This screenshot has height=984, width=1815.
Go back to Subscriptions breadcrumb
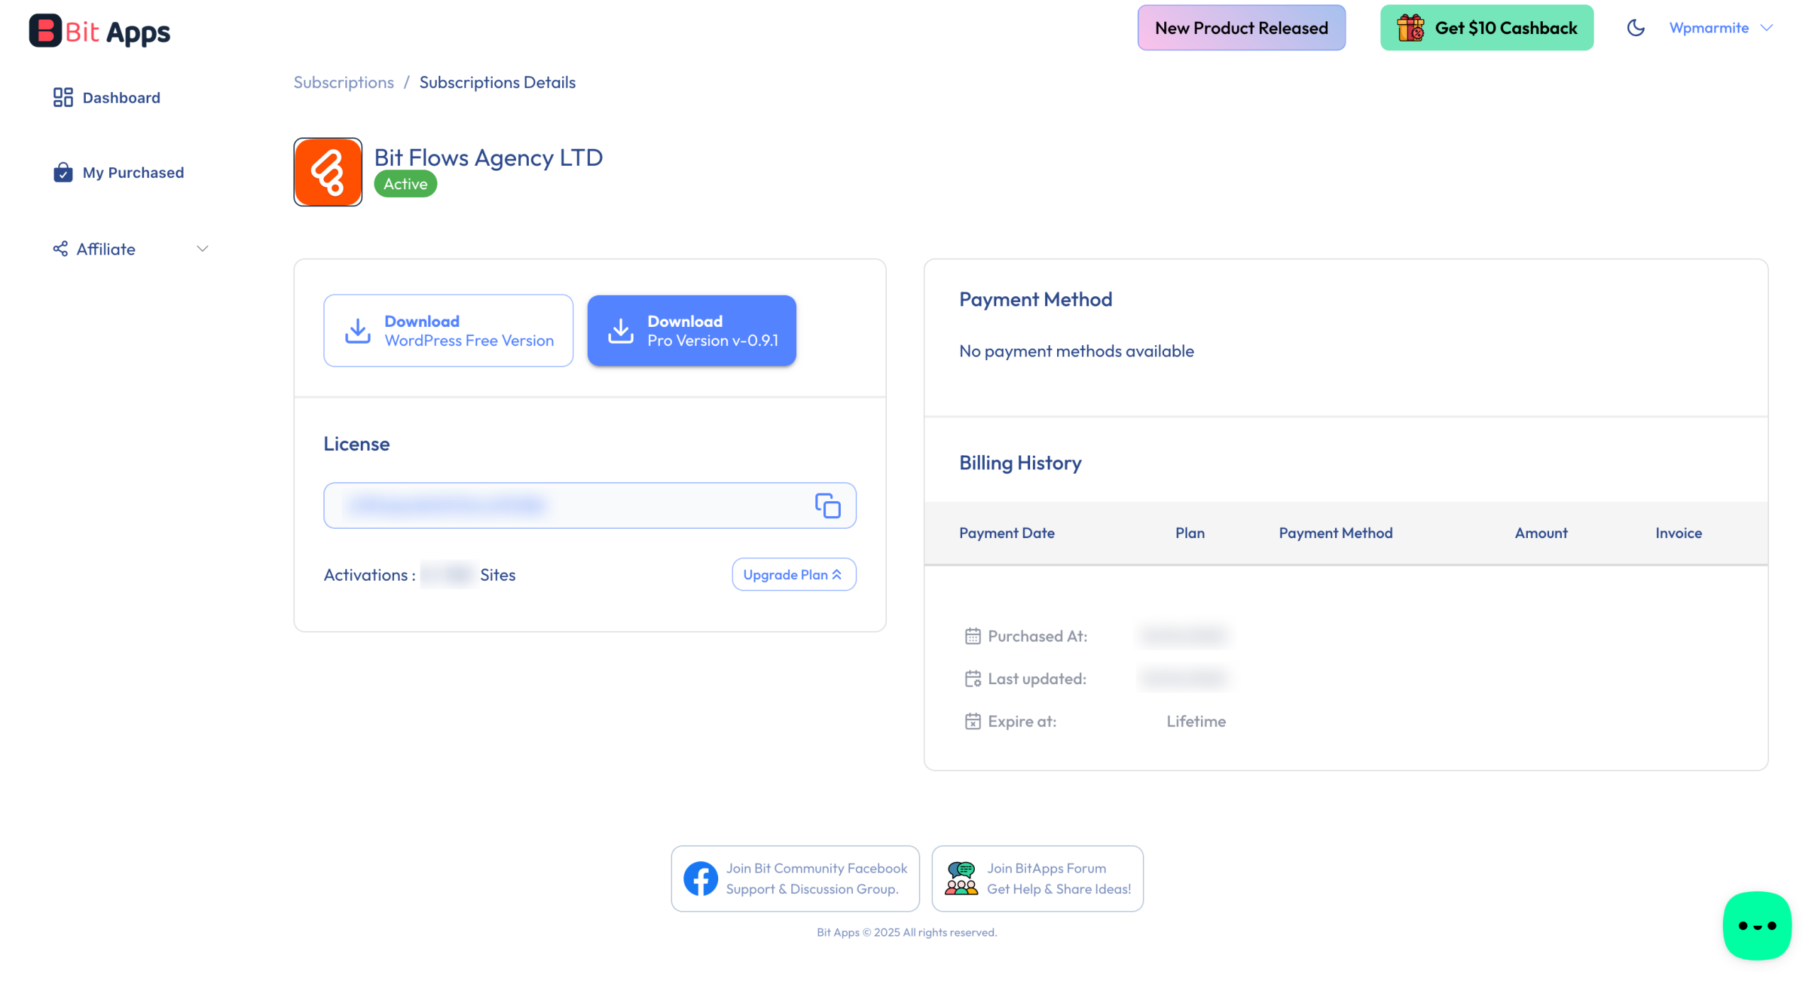click(344, 82)
